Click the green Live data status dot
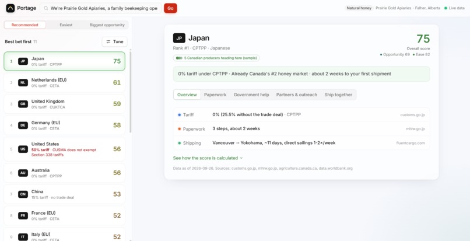This screenshot has height=241, width=470. [446, 8]
